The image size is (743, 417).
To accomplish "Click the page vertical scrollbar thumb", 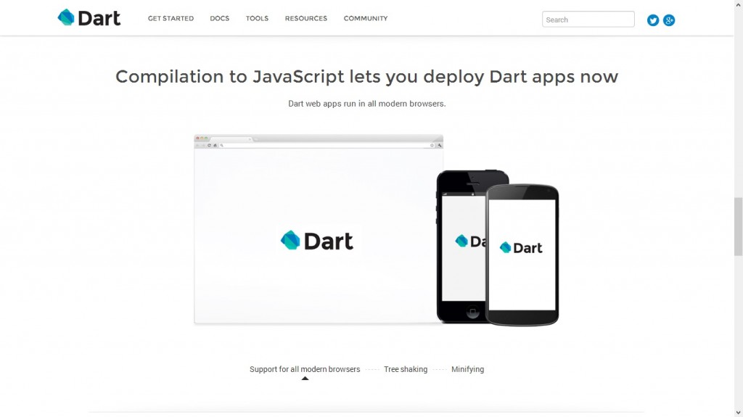I will point(738,227).
